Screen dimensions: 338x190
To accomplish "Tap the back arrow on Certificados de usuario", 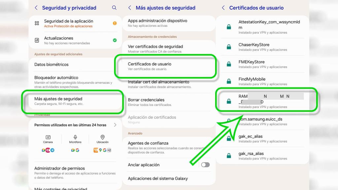I will pos(223,8).
